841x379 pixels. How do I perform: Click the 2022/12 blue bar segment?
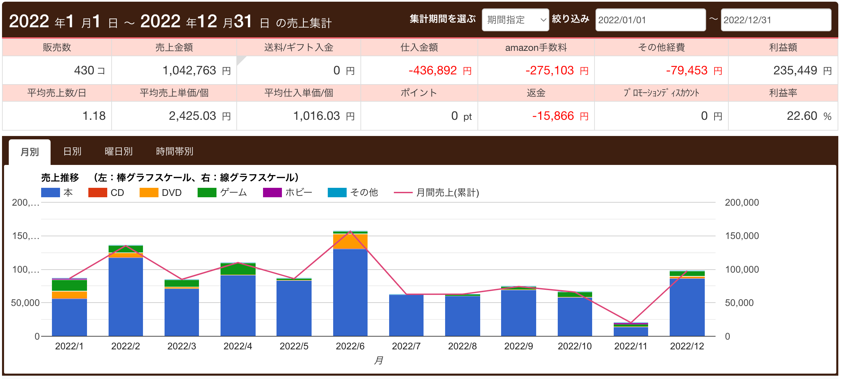pyautogui.click(x=687, y=307)
